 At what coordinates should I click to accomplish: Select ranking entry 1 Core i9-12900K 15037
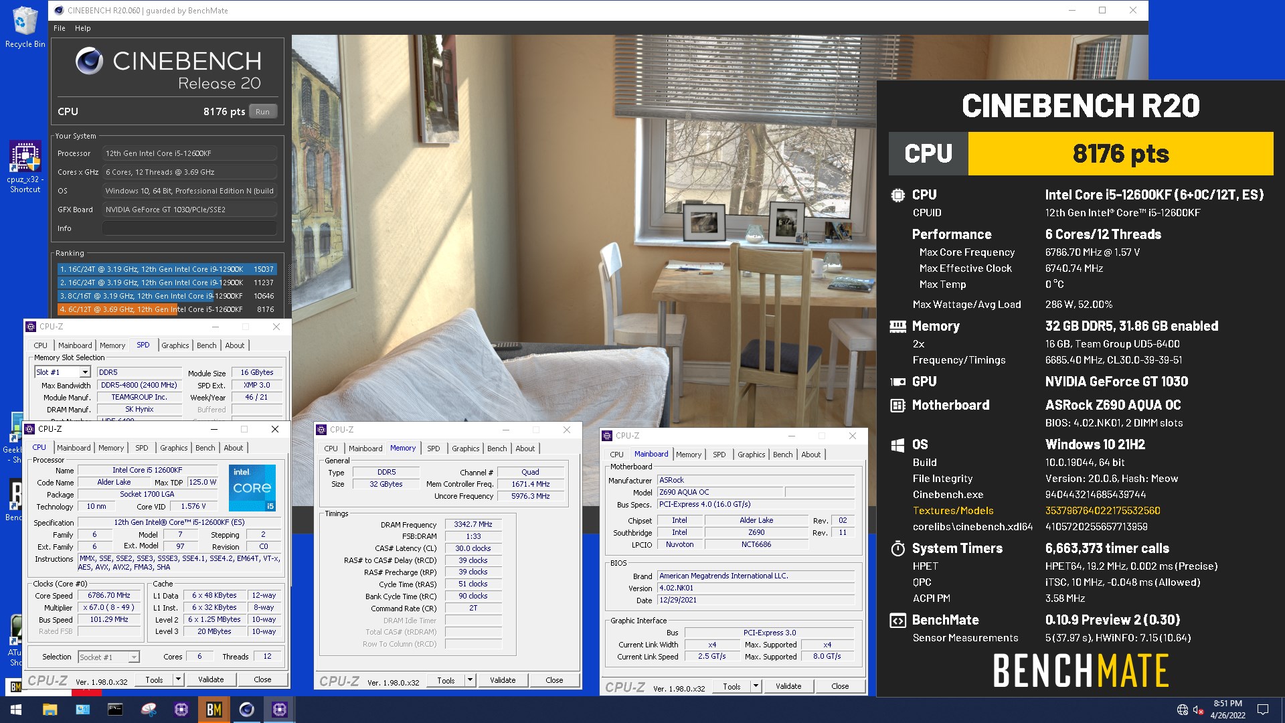click(x=167, y=269)
